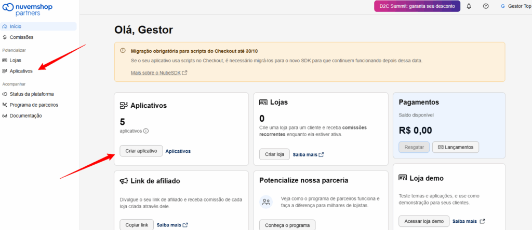
Task: Click the D2C Summit discount banner button
Action: tap(417, 6)
